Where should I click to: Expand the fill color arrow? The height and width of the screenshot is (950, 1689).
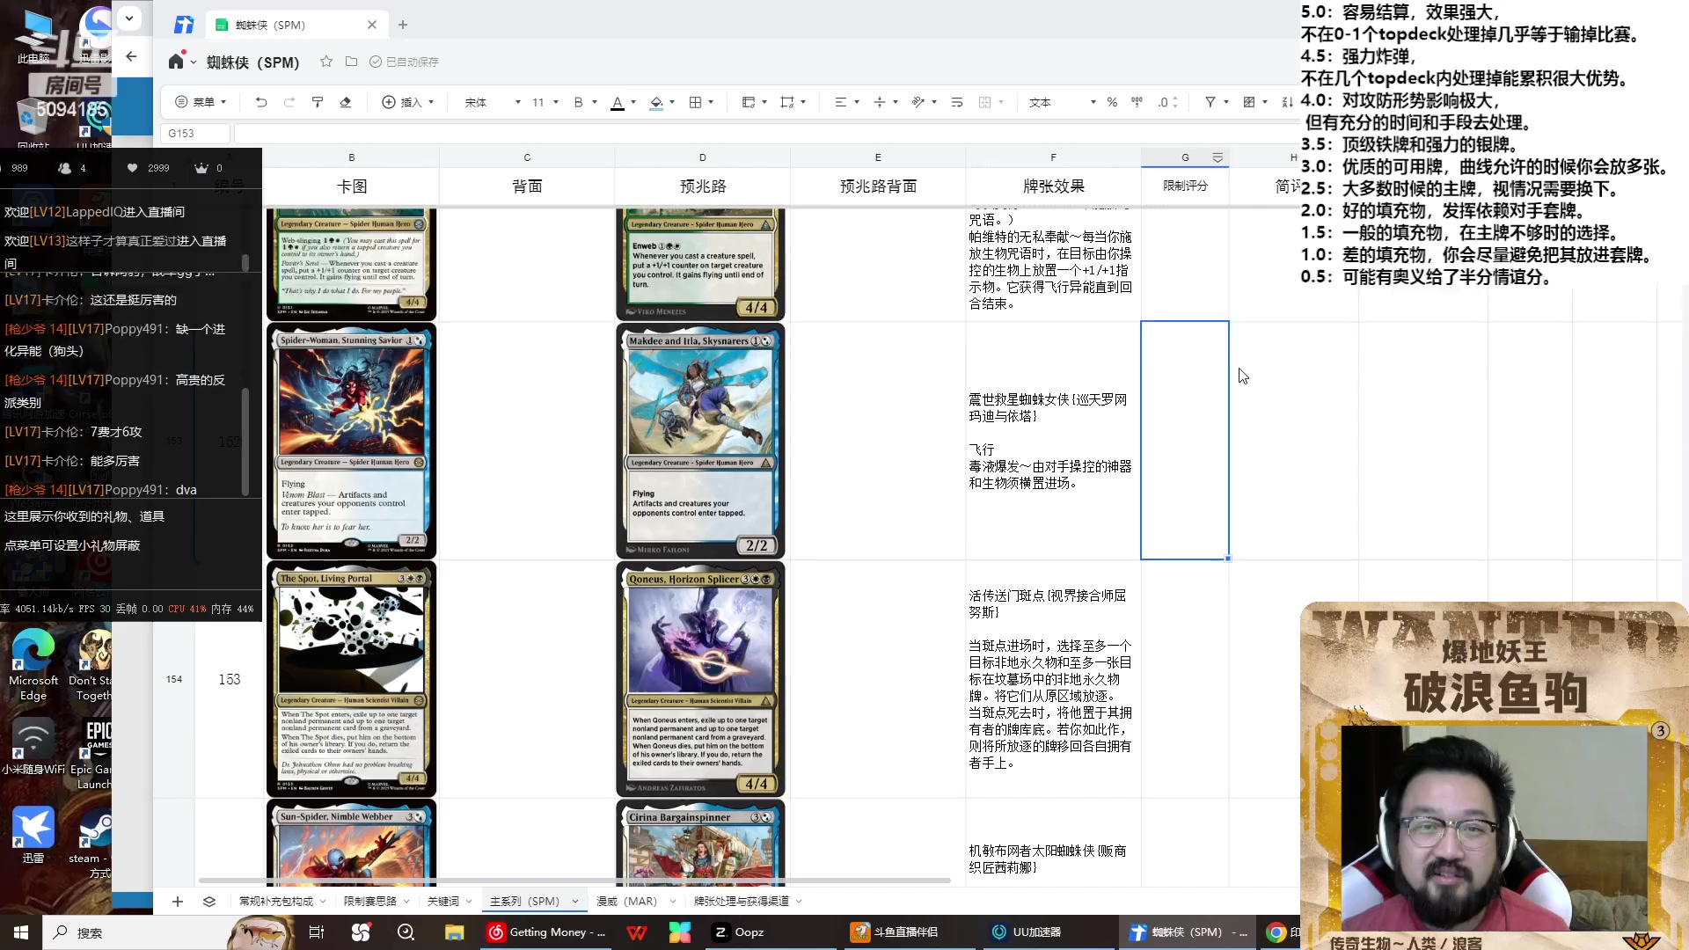tap(672, 103)
